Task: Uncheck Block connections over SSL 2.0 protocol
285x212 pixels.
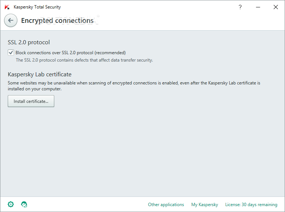Action: pos(11,53)
